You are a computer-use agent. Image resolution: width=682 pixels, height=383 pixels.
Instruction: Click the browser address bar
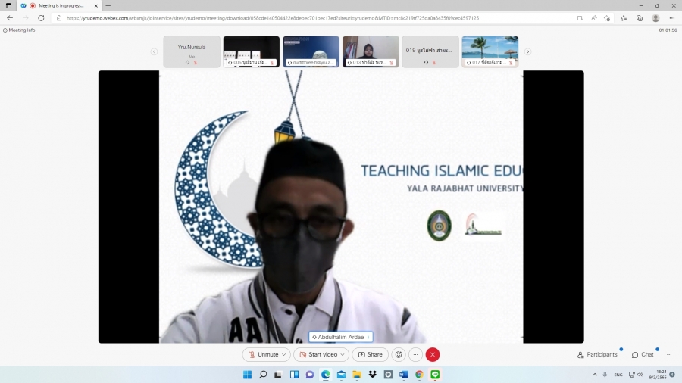(x=303, y=17)
